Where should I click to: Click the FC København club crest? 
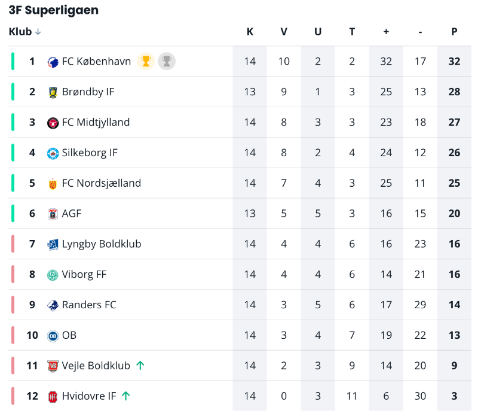coord(53,62)
